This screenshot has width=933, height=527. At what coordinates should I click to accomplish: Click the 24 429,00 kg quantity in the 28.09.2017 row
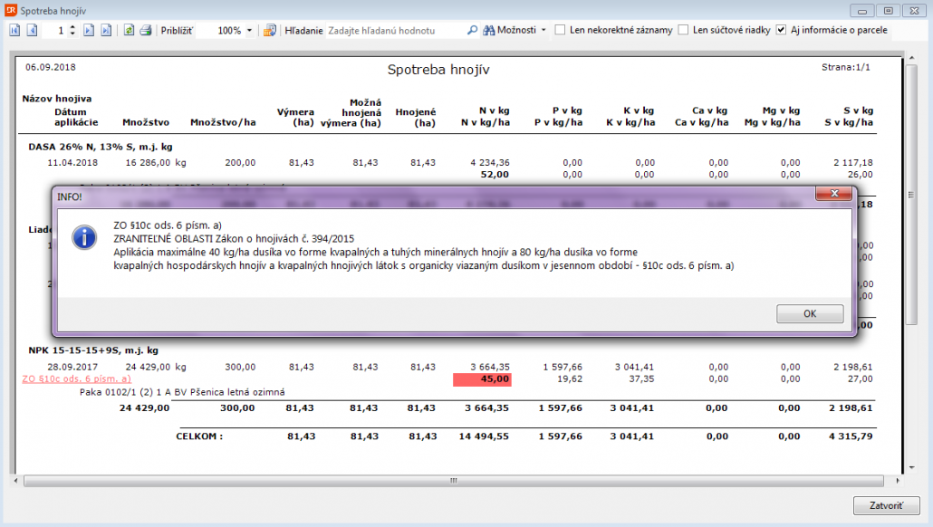point(156,367)
